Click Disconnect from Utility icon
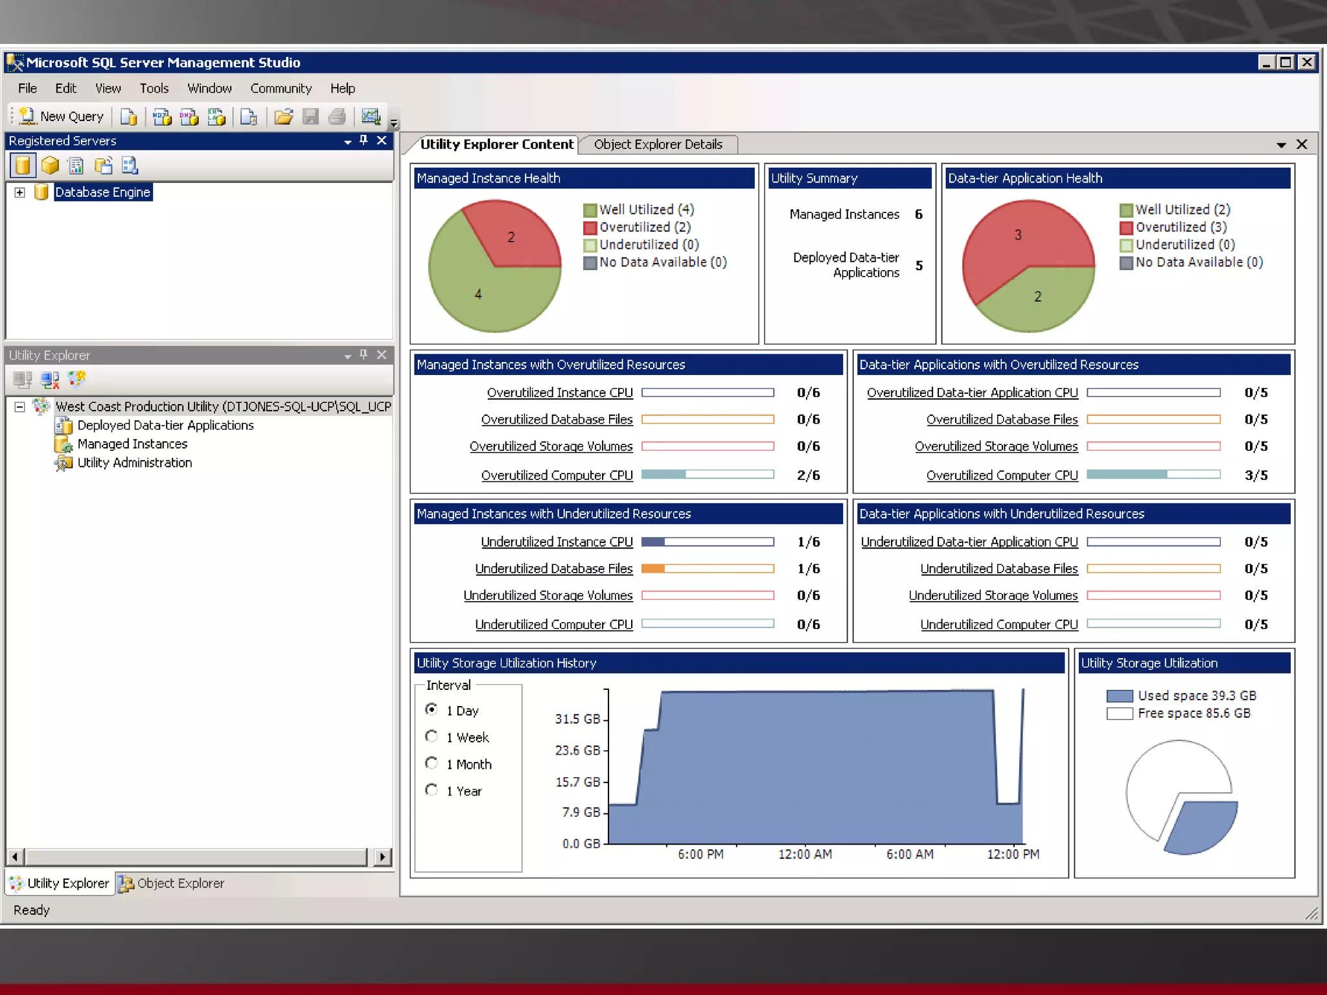The width and height of the screenshot is (1327, 995). (x=50, y=379)
